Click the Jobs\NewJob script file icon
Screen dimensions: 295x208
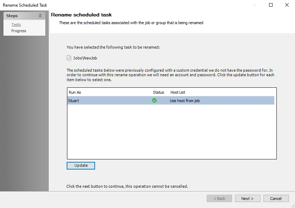69,58
